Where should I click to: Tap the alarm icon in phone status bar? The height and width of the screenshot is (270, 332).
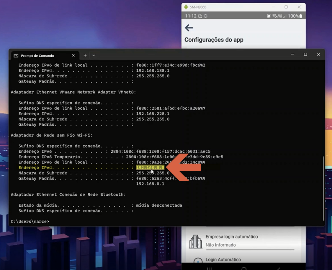(269, 16)
